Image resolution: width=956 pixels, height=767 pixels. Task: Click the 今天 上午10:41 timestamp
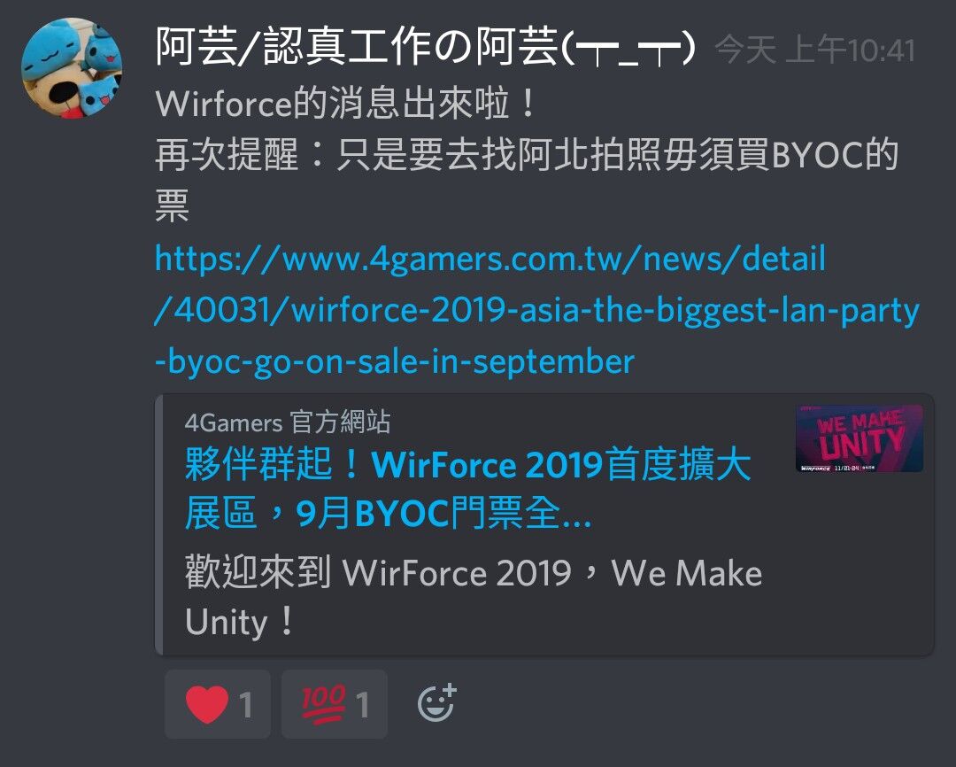click(x=815, y=50)
